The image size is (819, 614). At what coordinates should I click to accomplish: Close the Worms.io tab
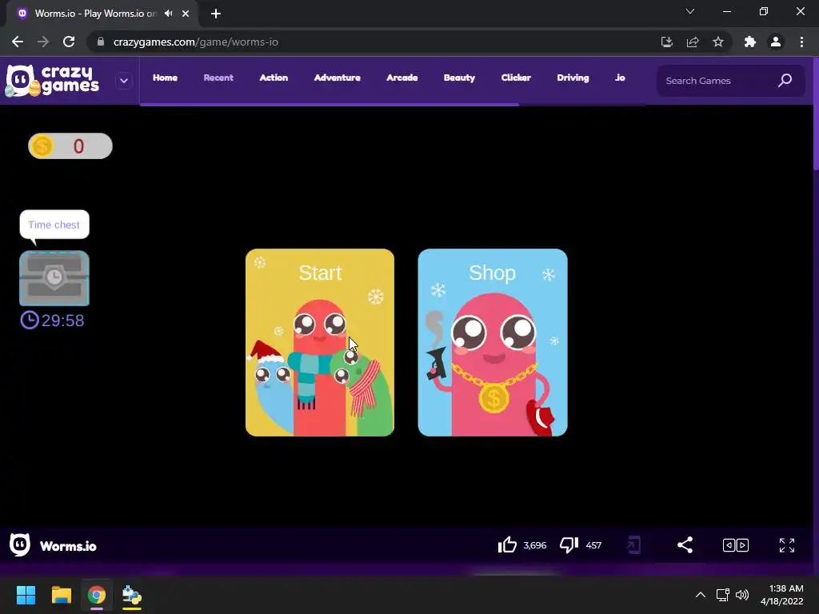pyautogui.click(x=186, y=14)
